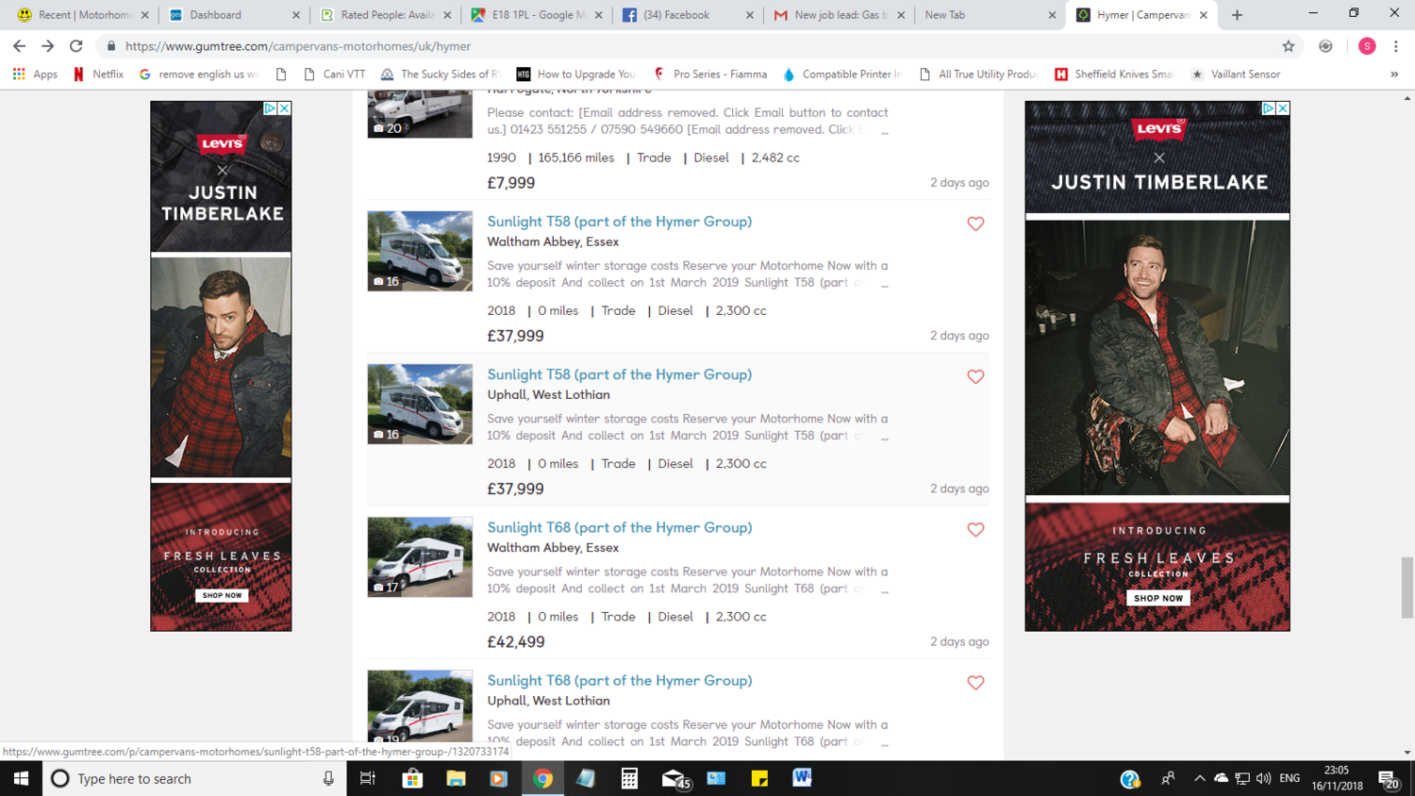
Task: Open the photo thumbnail of the £7,999 motorhome
Action: point(420,113)
